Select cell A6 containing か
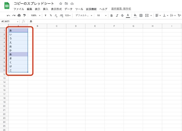Screen dimensions: 182x131 coord(18,50)
